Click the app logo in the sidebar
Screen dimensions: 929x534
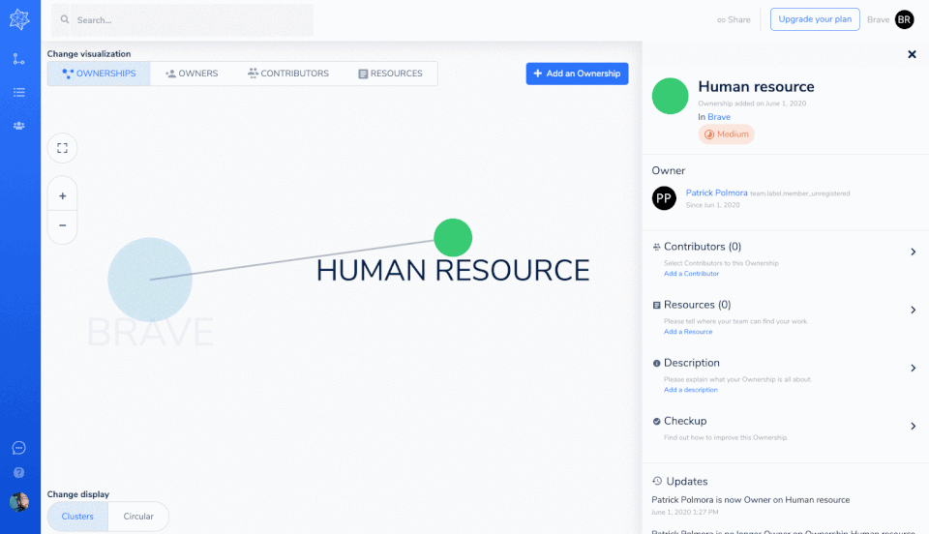click(19, 19)
